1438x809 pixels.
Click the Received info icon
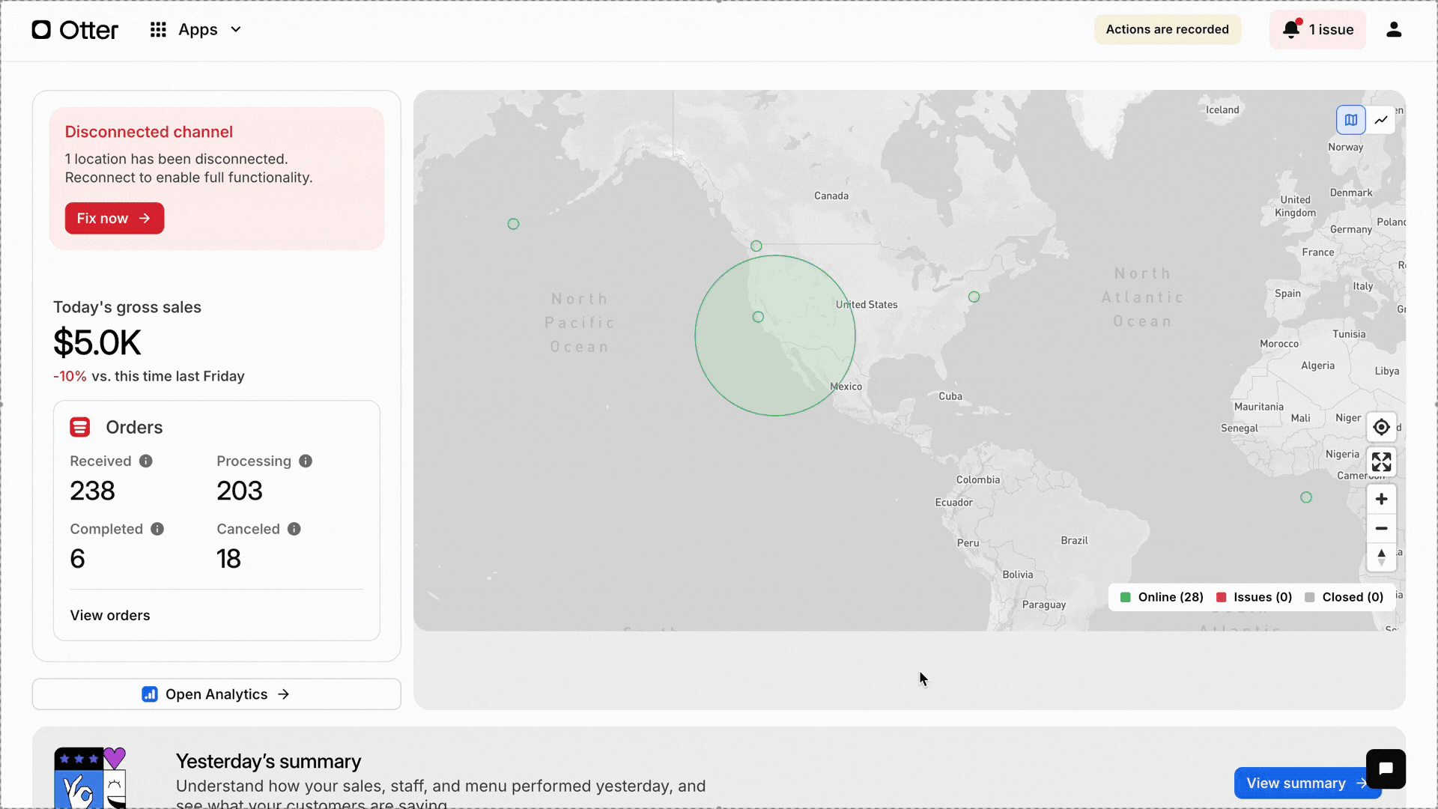click(146, 461)
